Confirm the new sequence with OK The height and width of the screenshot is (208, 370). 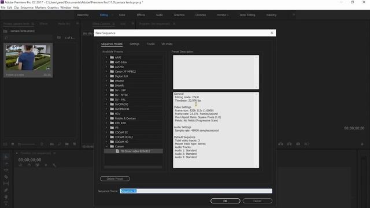(225, 201)
